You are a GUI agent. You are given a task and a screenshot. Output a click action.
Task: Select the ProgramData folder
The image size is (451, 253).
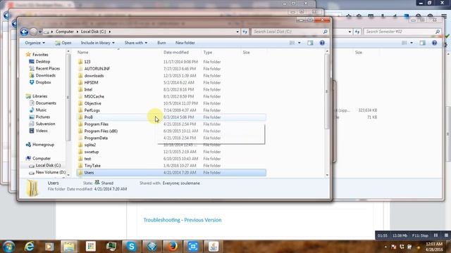pos(96,138)
